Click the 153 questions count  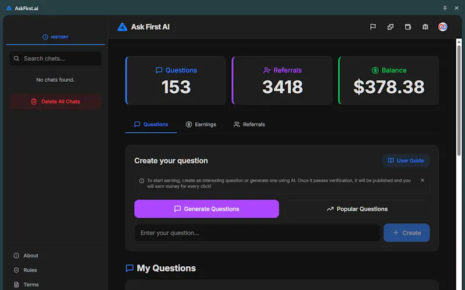tap(176, 88)
